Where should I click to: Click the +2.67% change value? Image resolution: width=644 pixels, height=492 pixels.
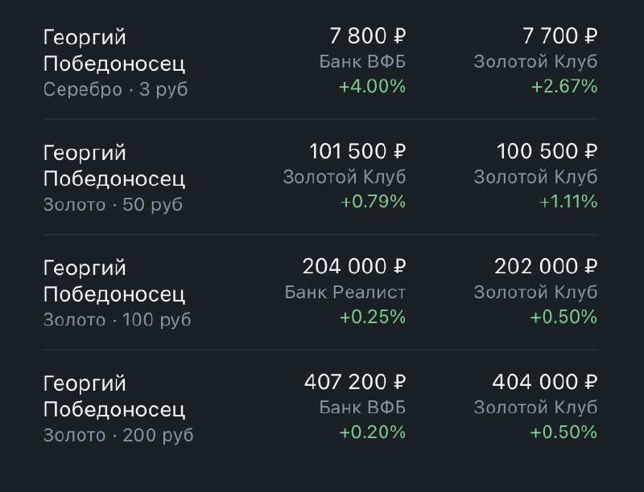coord(563,87)
